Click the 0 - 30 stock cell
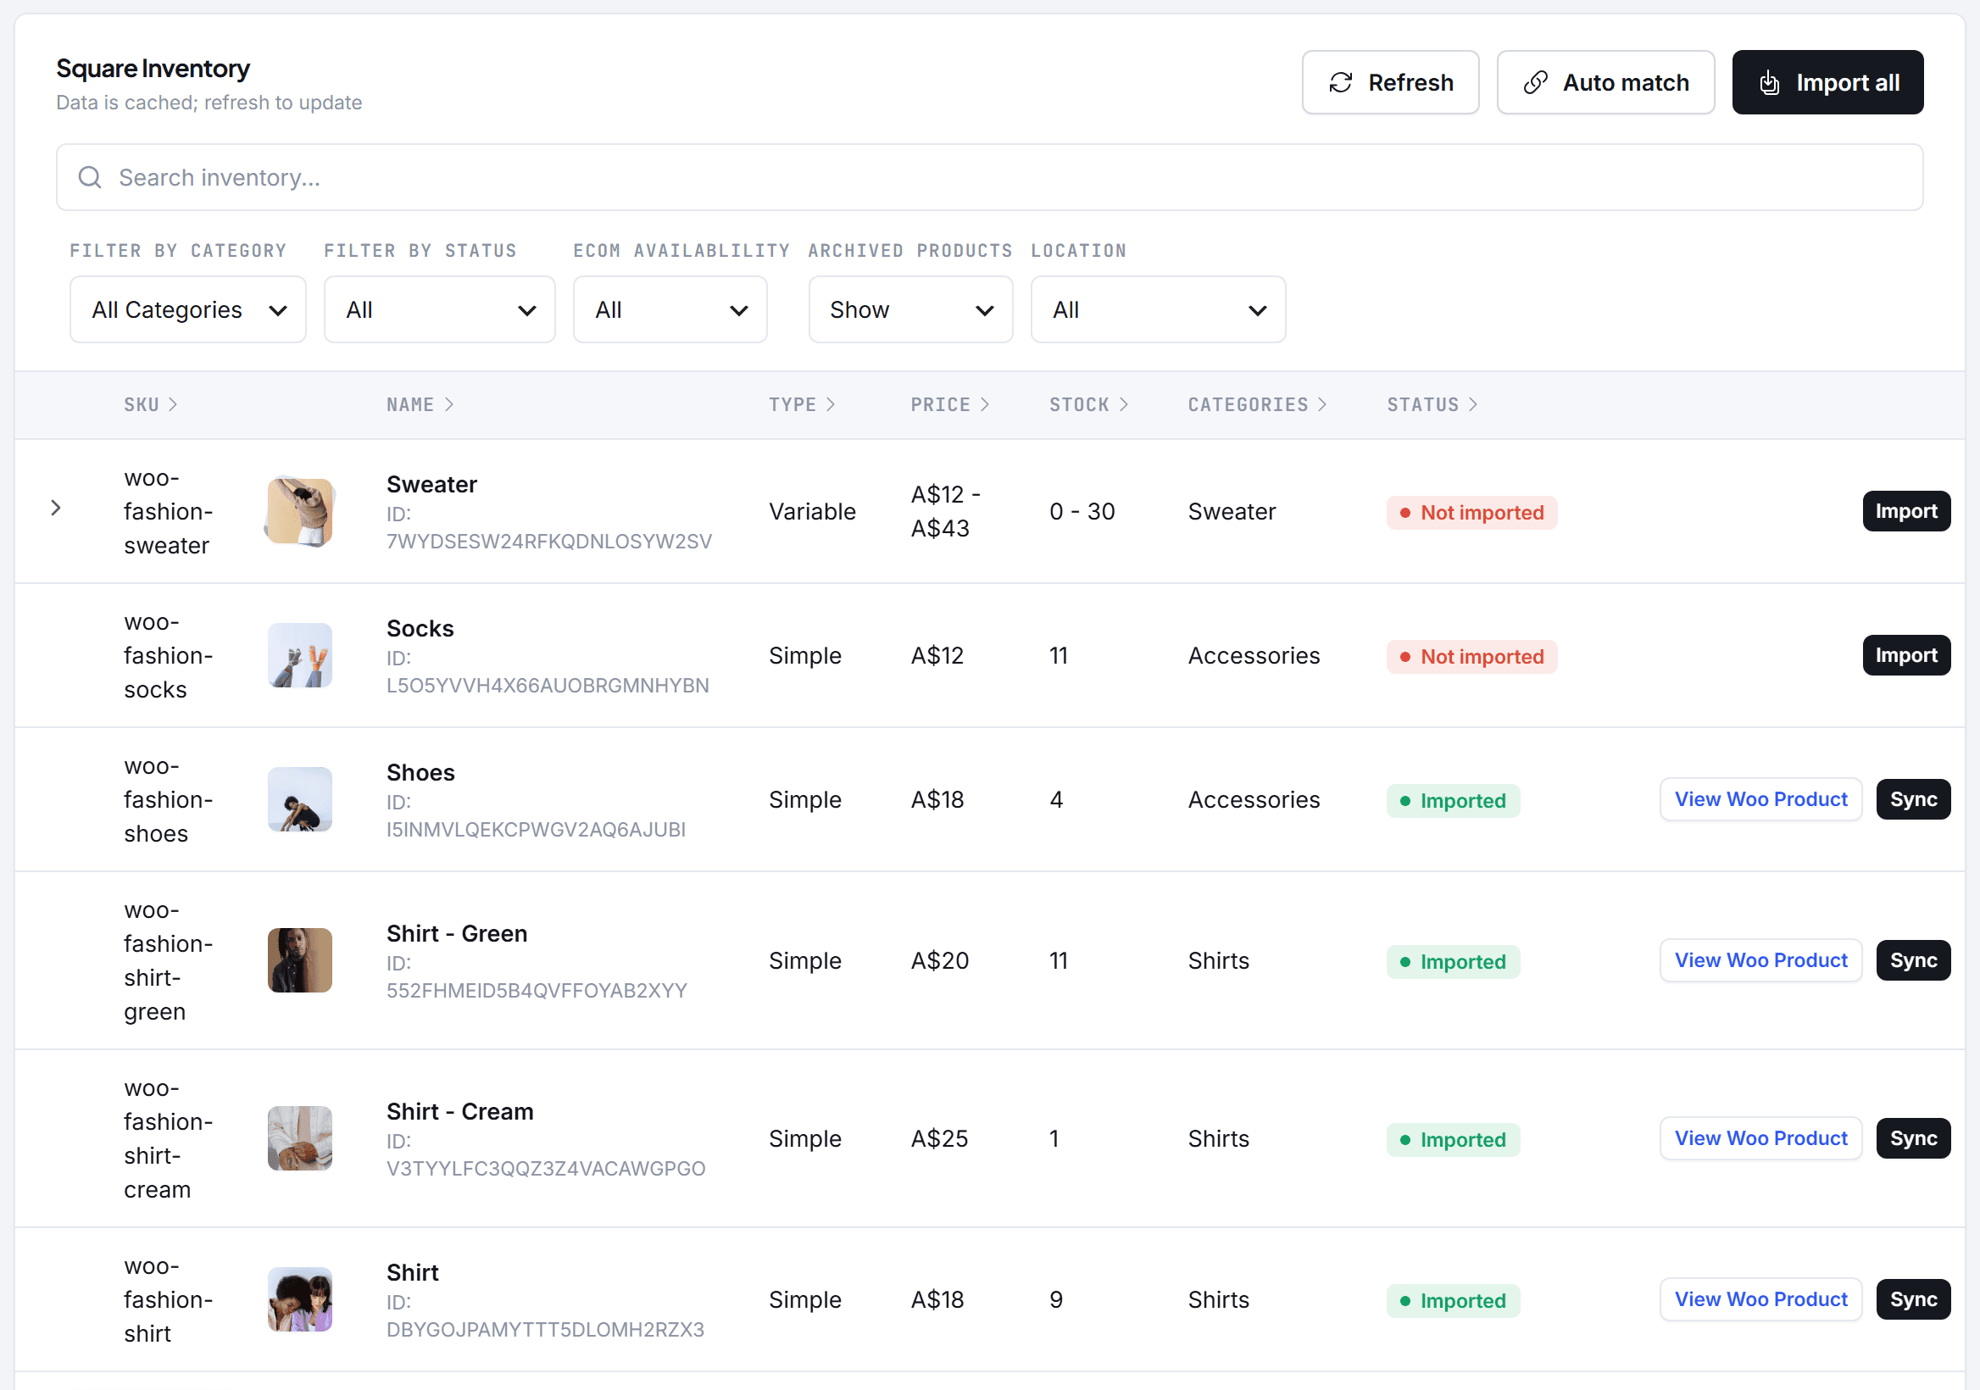Image resolution: width=1980 pixels, height=1390 pixels. (1082, 511)
